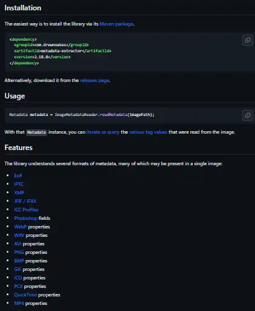Viewport: 255px width, 311px height.
Task: Open the QuickTime properties link
Action: point(25,295)
